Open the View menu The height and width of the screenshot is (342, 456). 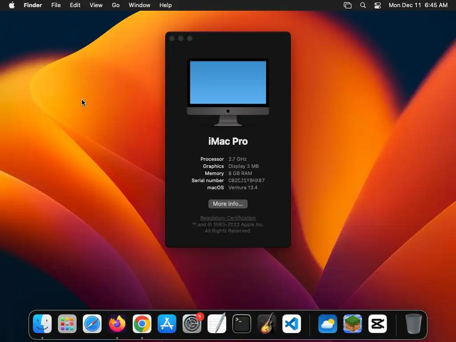(x=96, y=5)
